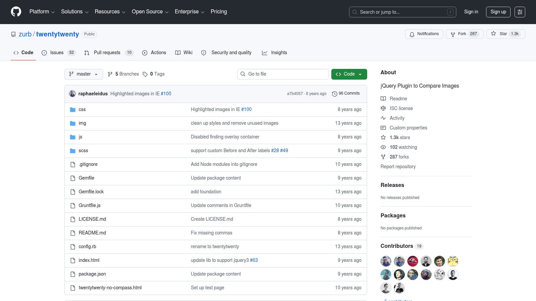Click the img folder icon

click(73, 123)
